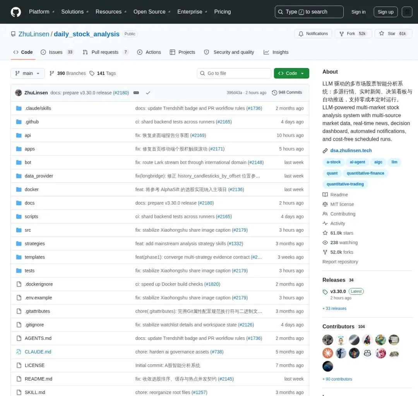Open the CLAUDE.md symlink file
418x396 pixels.
(x=38, y=352)
